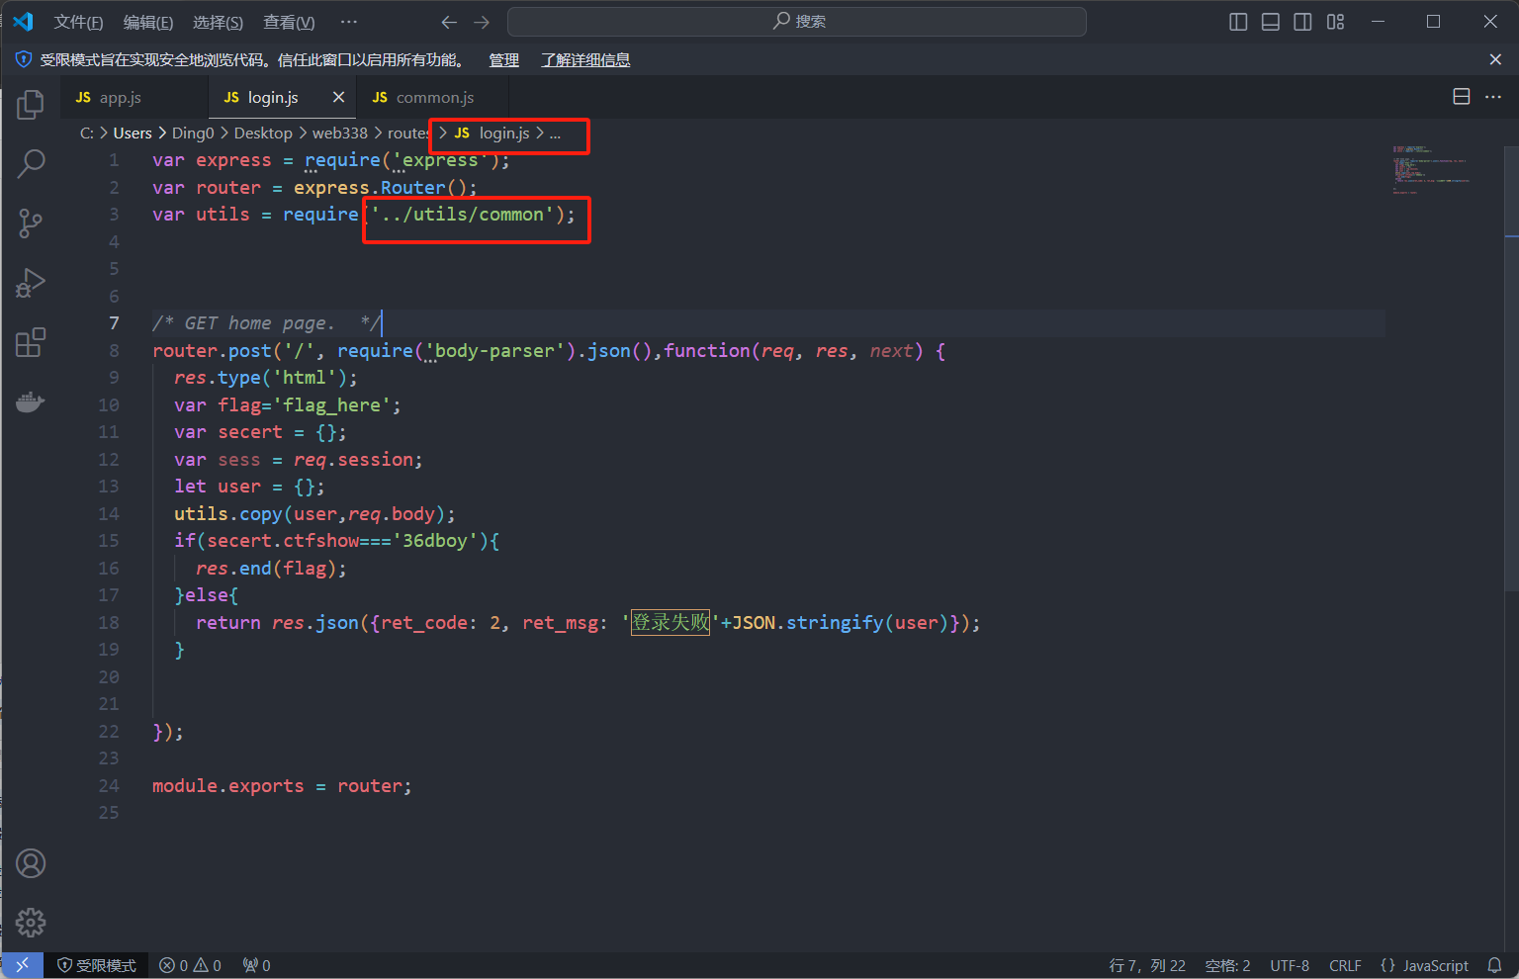Click the Users breadcrumb
The image size is (1519, 979).
[x=133, y=133]
